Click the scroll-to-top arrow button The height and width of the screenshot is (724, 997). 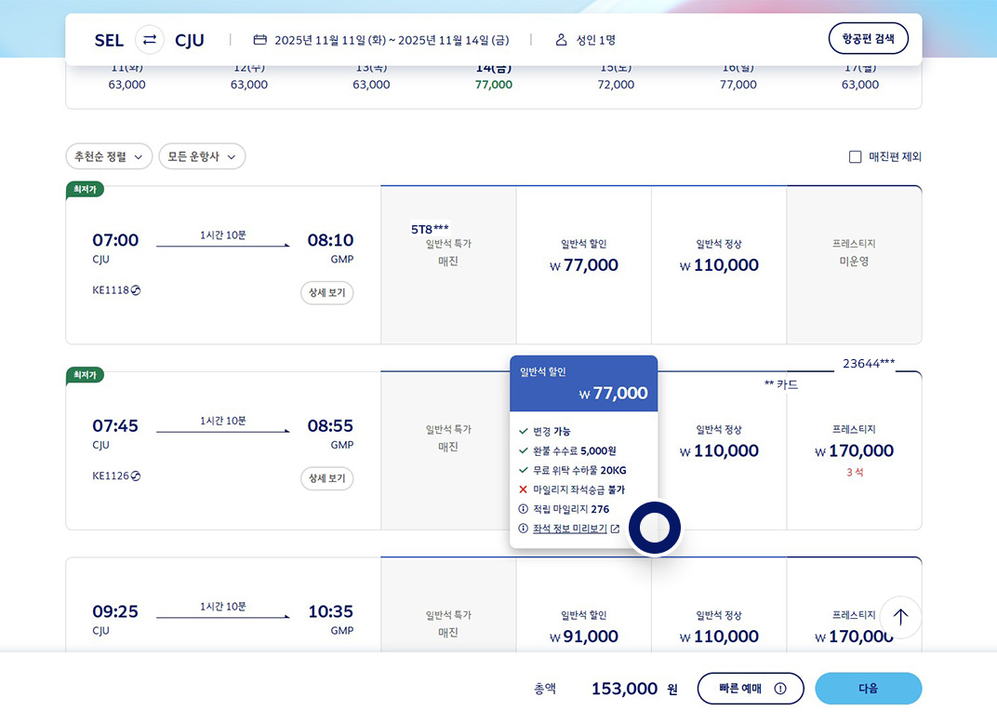pos(900,617)
